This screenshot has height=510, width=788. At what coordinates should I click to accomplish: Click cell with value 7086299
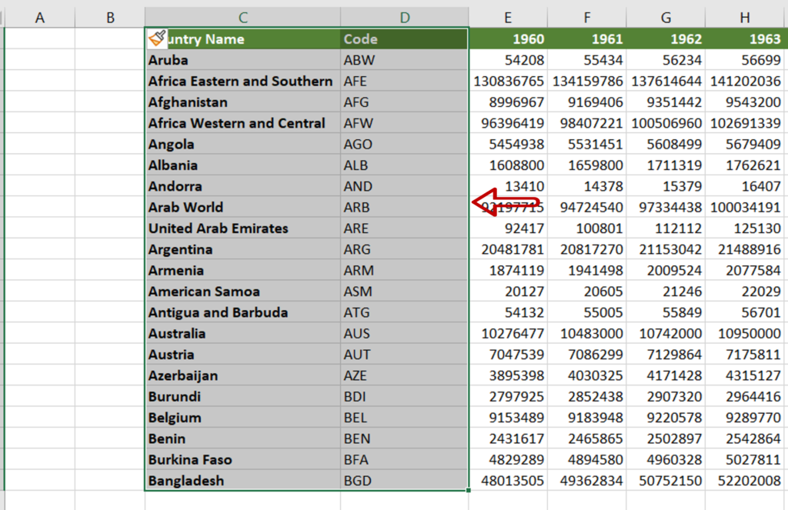tap(587, 355)
